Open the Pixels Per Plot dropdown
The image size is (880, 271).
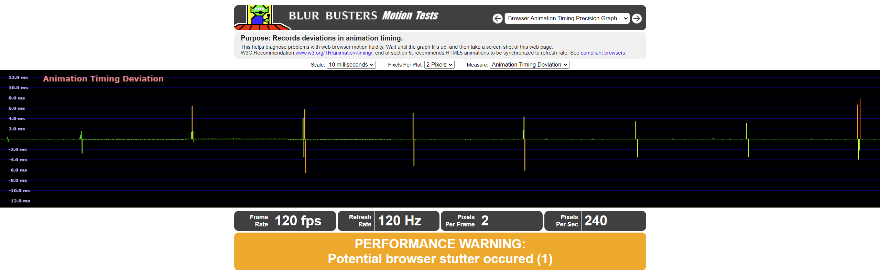pos(439,65)
